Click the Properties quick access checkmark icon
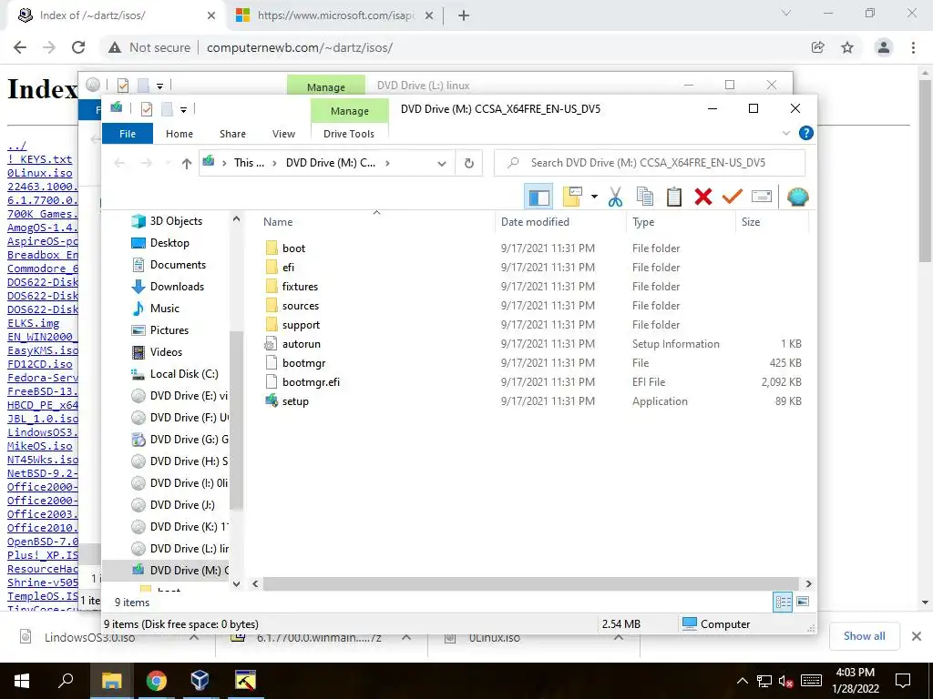 pyautogui.click(x=147, y=109)
